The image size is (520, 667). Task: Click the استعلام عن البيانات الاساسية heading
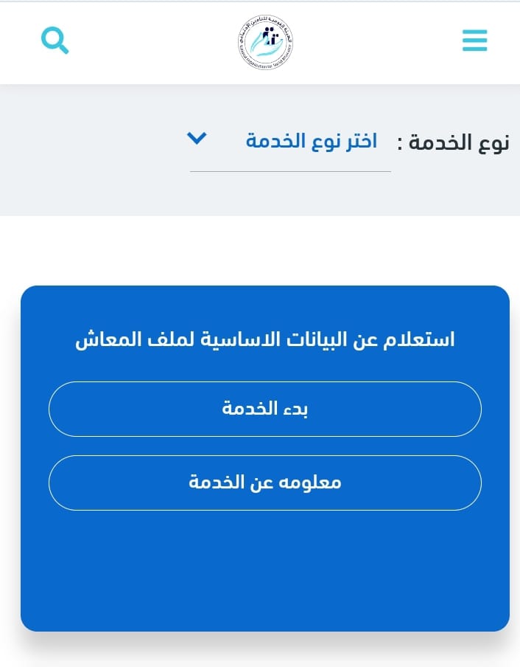pyautogui.click(x=265, y=339)
